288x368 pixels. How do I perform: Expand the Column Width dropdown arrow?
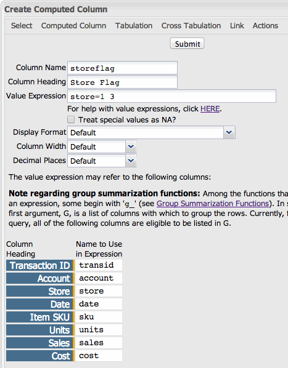131,146
